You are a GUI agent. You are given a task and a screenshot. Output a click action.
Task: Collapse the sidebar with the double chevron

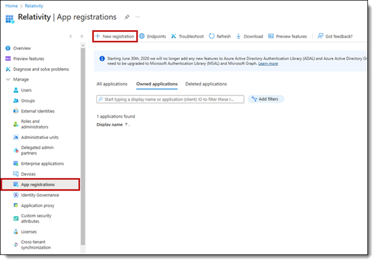[x=82, y=36]
